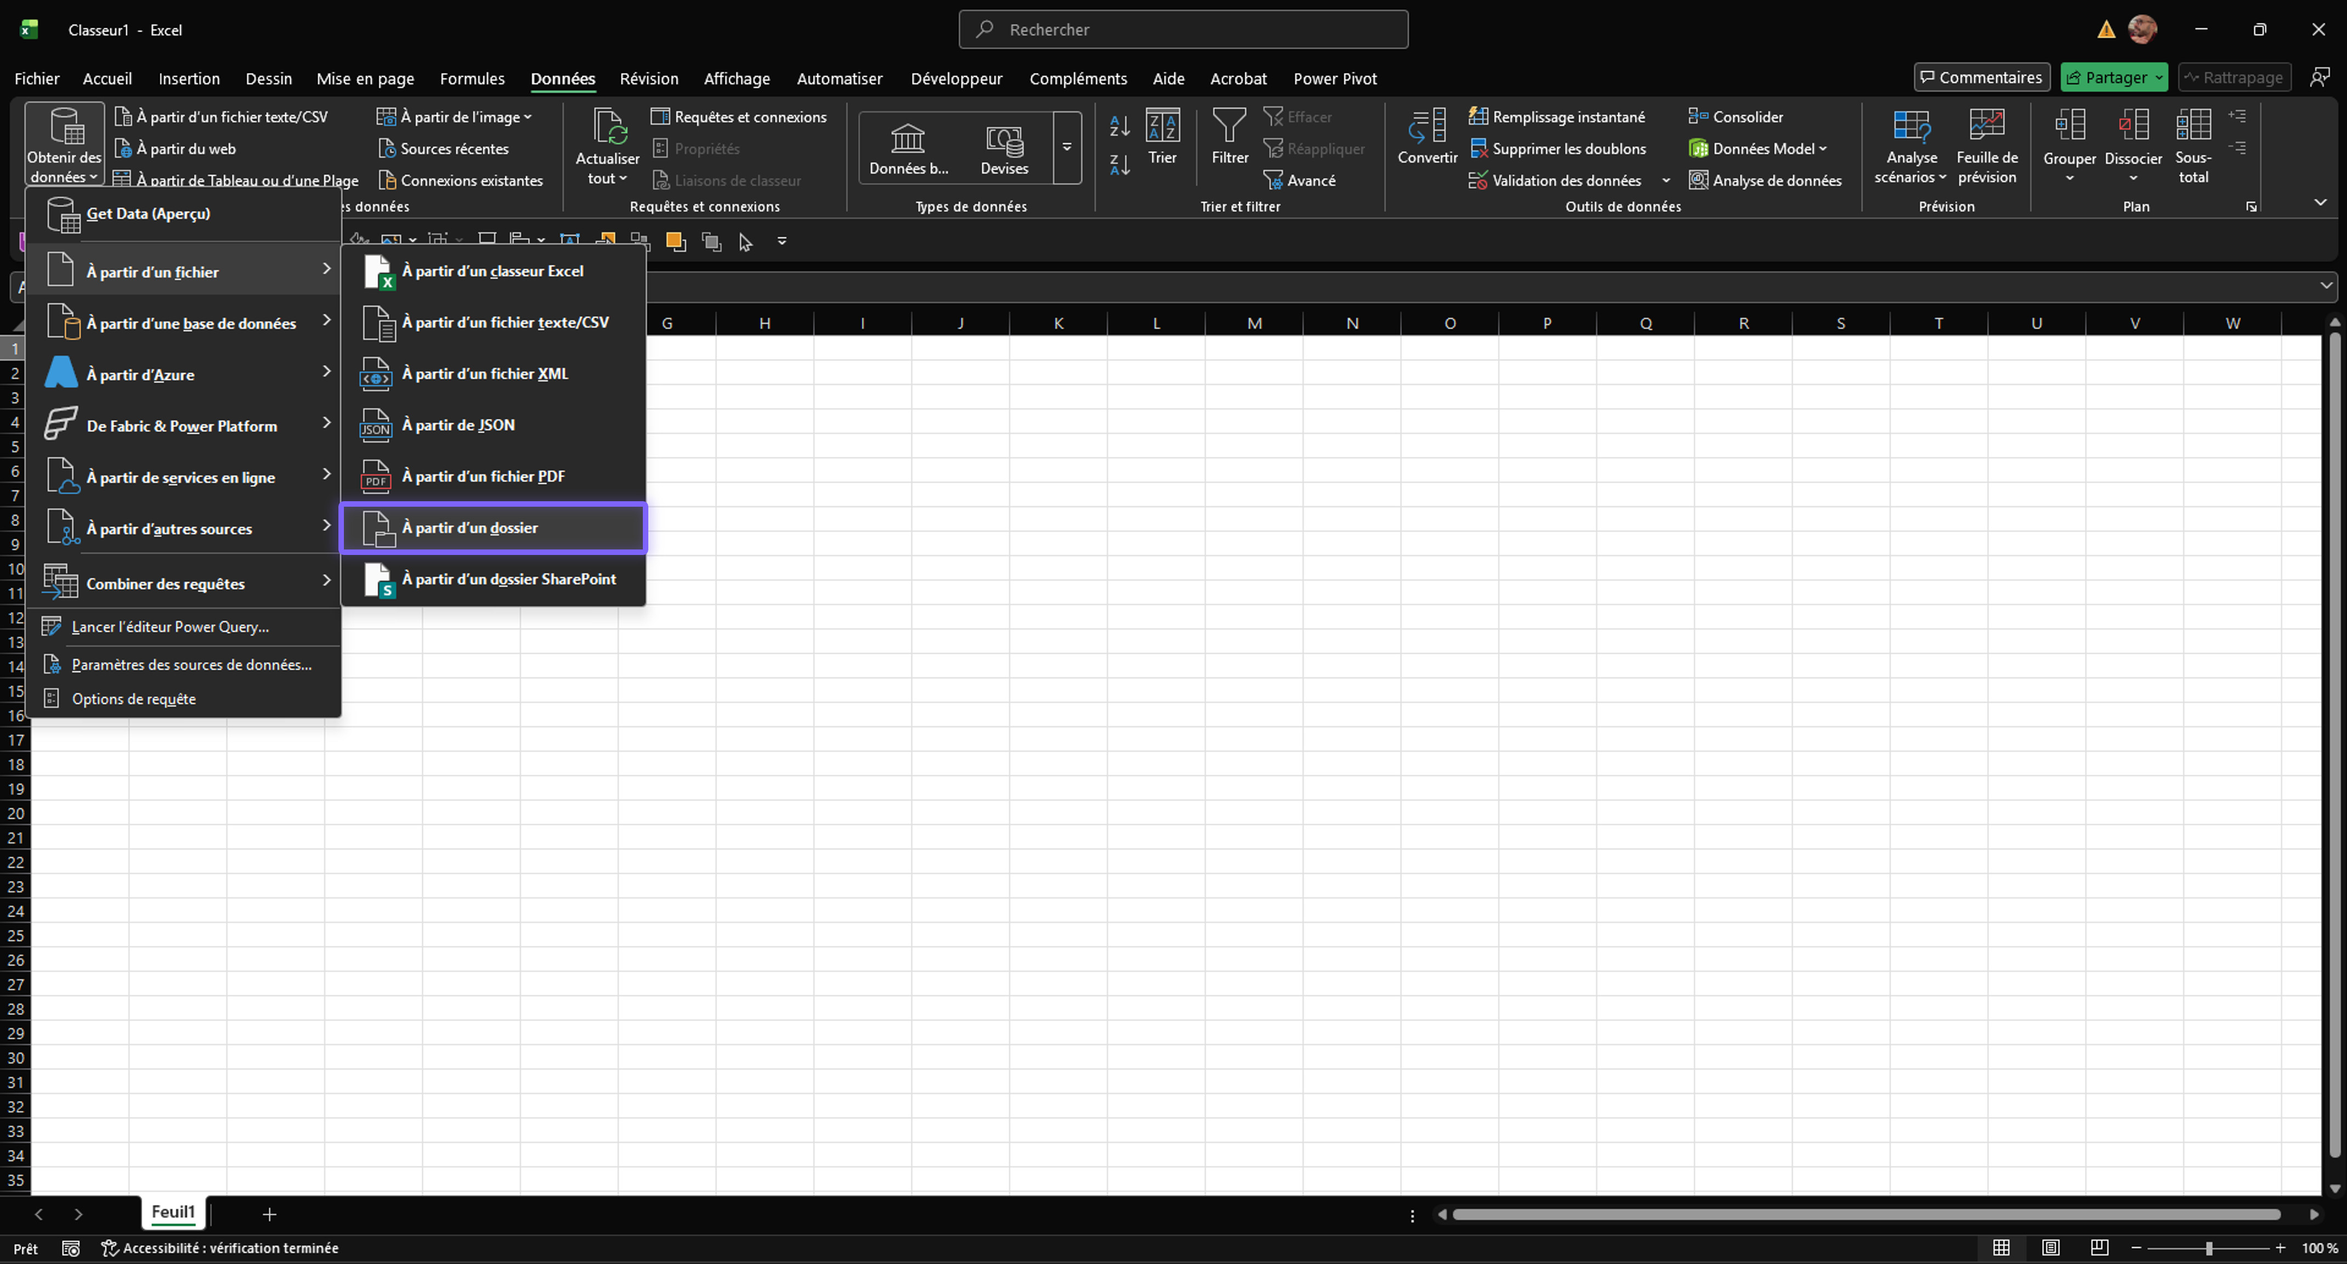Open Feuille de prévision
2347x1264 pixels.
tap(1986, 146)
